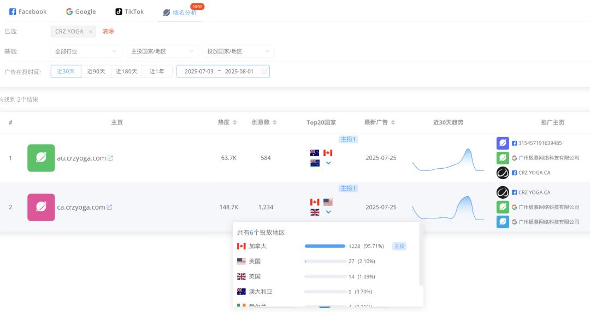The width and height of the screenshot is (590, 314).
Task: Select the 域名分析 tab
Action: [x=180, y=13]
